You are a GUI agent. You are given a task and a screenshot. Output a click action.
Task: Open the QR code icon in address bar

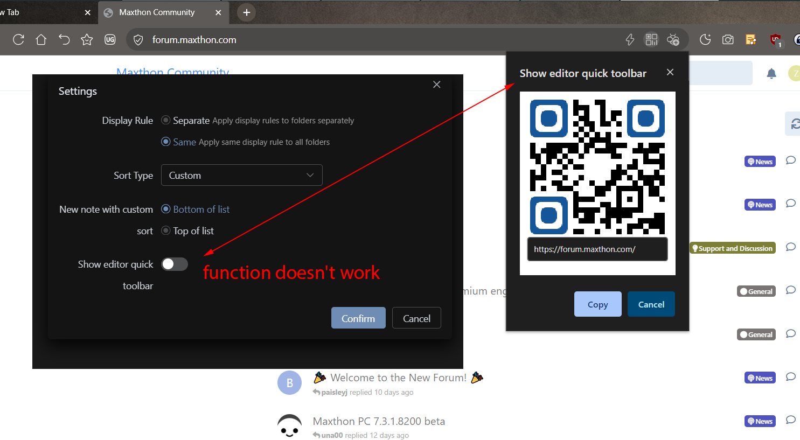pyautogui.click(x=651, y=39)
